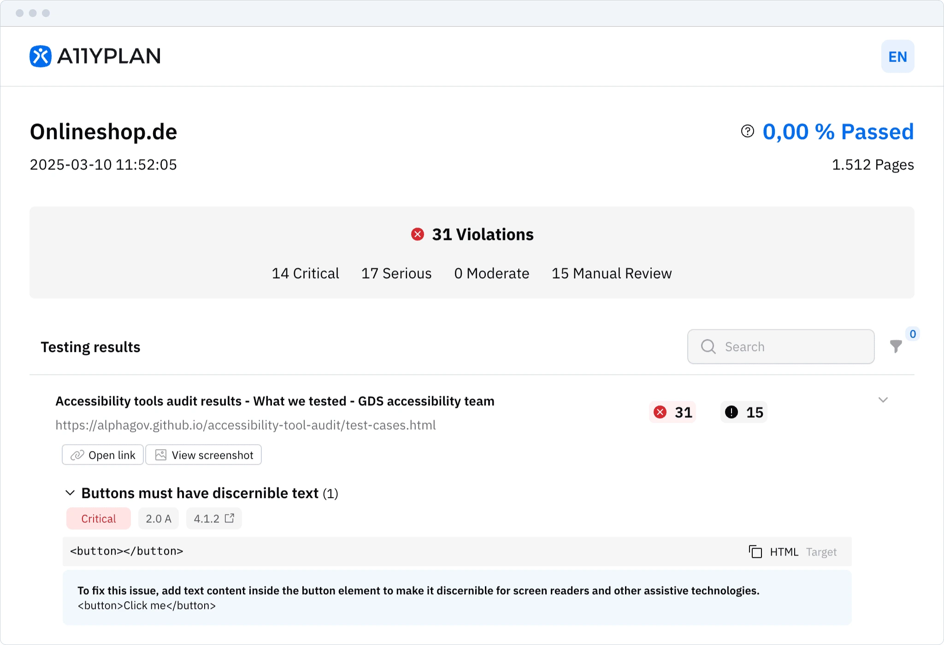Switch to the HTML code tab
The height and width of the screenshot is (645, 944).
click(784, 552)
